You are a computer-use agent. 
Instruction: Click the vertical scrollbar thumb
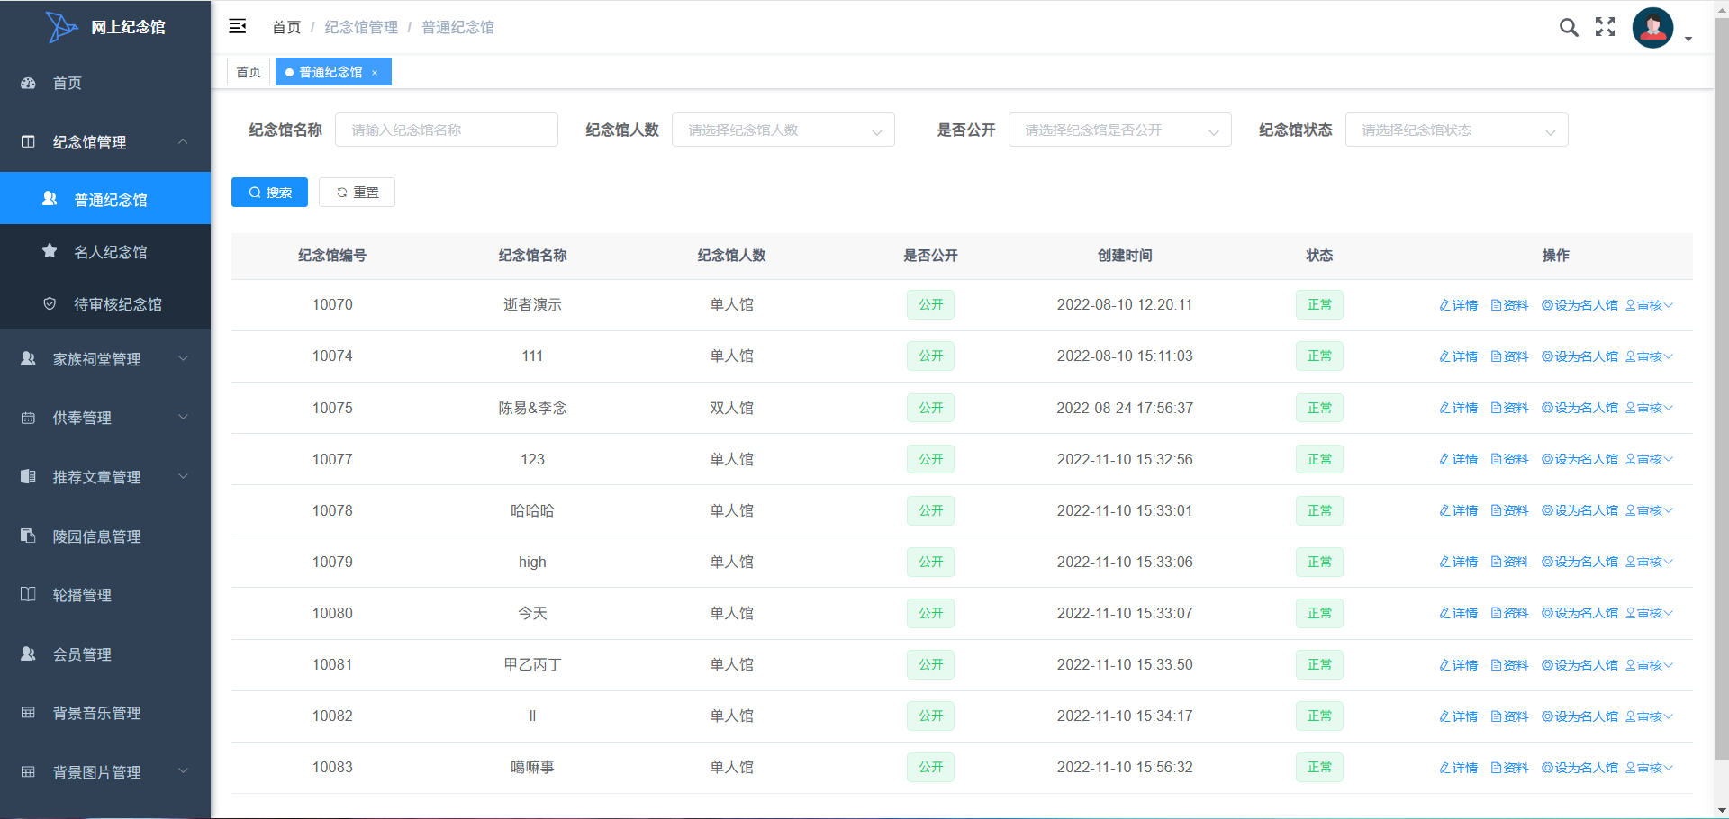click(x=1722, y=387)
